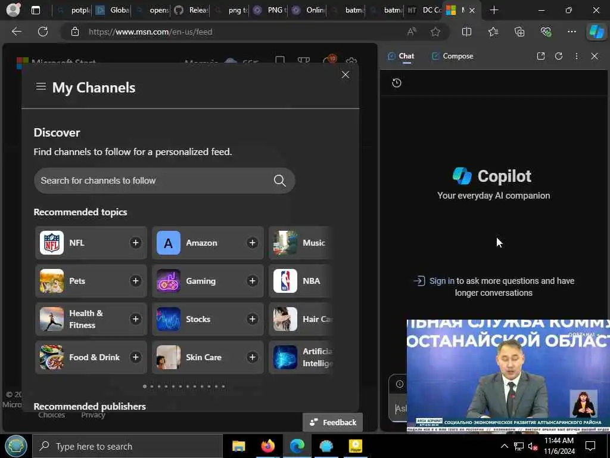Open the muted volume tray icon
This screenshot has height=458, width=610.
tap(533, 446)
